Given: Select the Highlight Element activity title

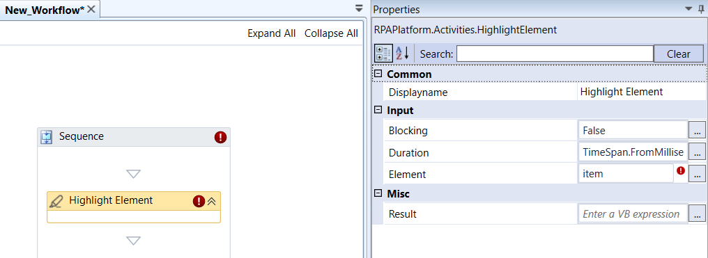Looking at the screenshot, I should point(111,200).
